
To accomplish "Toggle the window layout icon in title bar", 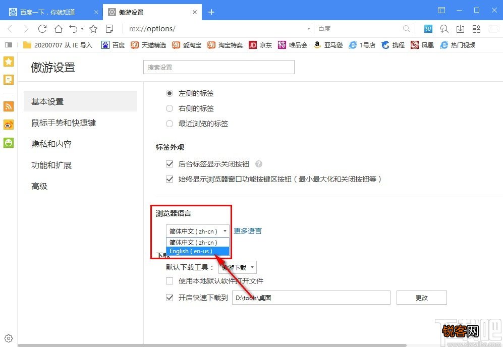I will (x=441, y=10).
